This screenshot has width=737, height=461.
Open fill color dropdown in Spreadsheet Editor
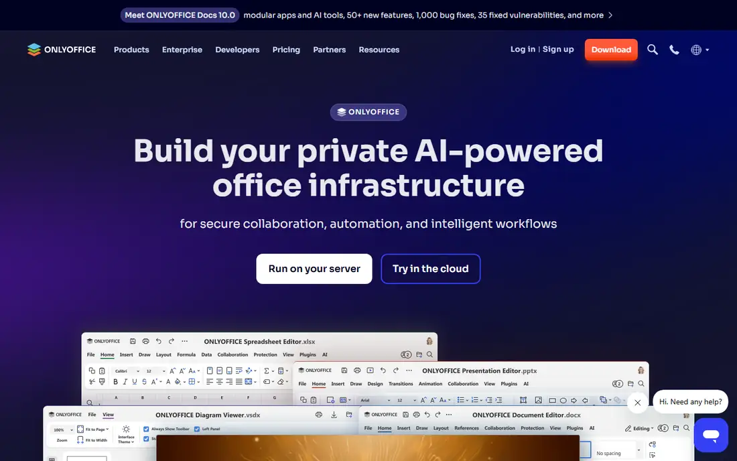coord(180,381)
